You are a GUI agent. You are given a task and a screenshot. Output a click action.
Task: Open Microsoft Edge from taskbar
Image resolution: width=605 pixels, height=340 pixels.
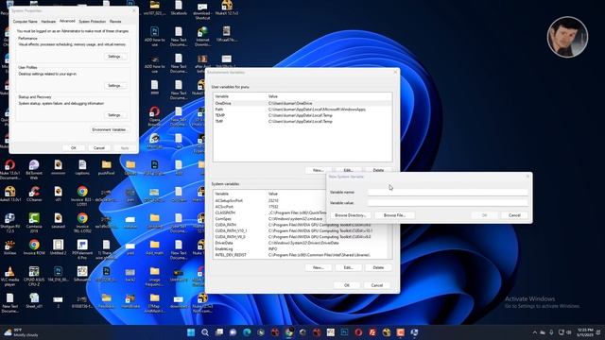click(x=247, y=332)
